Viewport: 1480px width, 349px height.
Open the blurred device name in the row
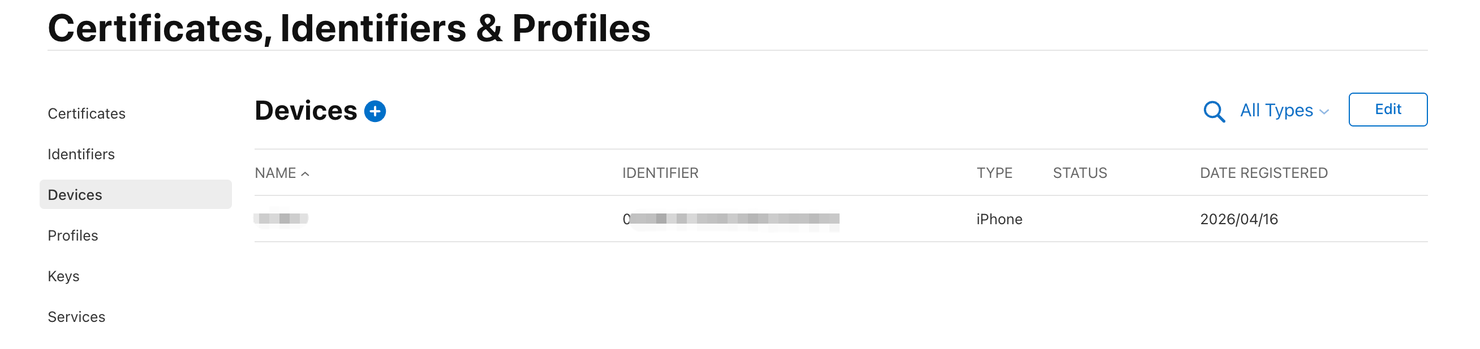[282, 219]
